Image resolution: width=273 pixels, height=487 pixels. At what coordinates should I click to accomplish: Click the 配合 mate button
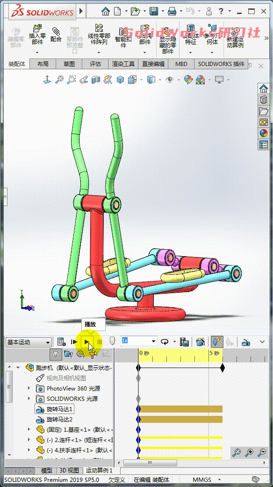56,35
